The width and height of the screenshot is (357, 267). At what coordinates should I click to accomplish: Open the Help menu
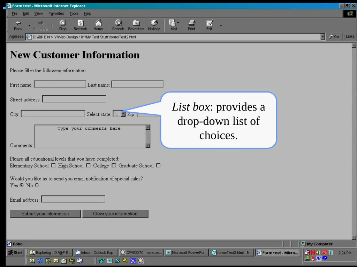point(88,14)
